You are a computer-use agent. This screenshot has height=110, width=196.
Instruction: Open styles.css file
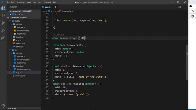coord(20,47)
